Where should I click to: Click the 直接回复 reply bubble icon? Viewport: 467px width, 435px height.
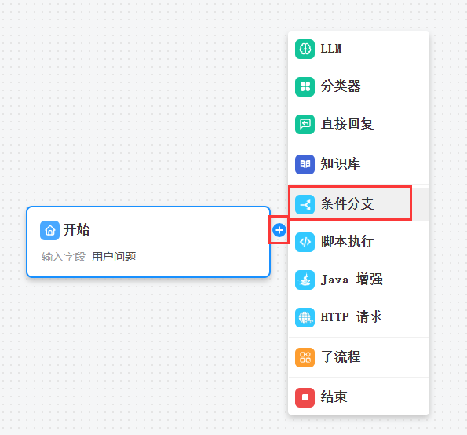pos(305,124)
